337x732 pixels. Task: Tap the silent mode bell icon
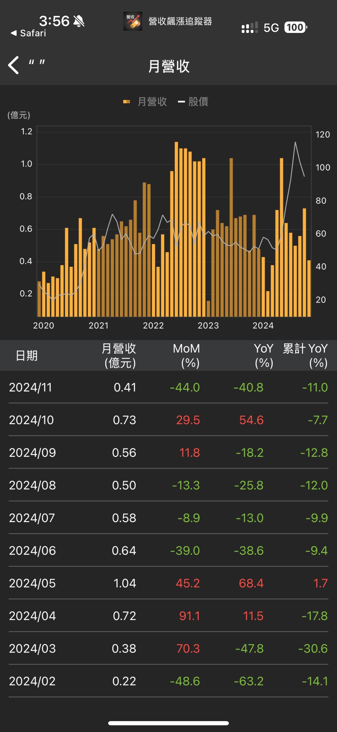click(79, 21)
